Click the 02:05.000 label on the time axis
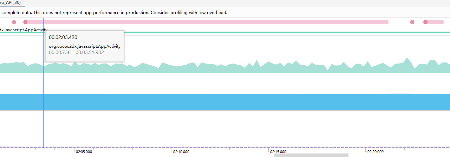Viewport: 450px width, 157px height. pyautogui.click(x=84, y=152)
